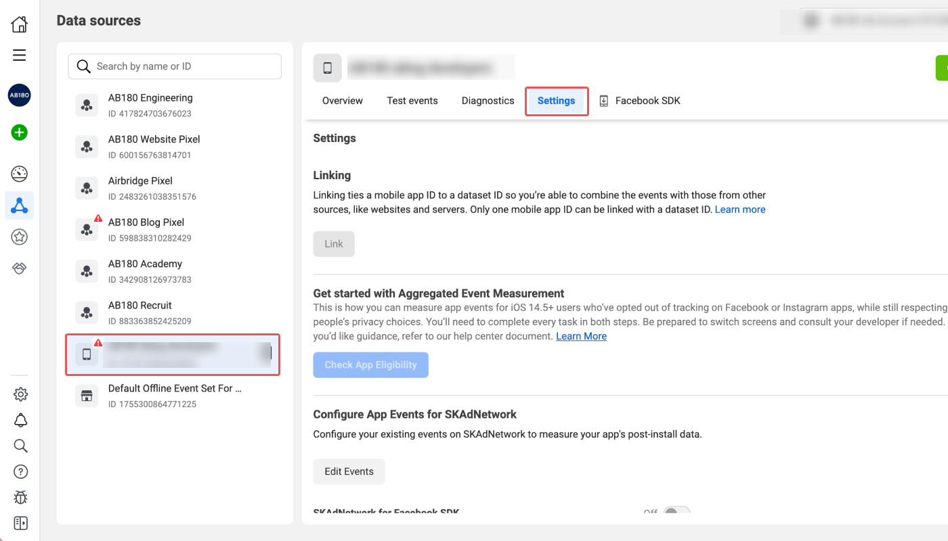Open the gauge overview icon in sidebar
Image resolution: width=948 pixels, height=541 pixels.
coord(20,174)
